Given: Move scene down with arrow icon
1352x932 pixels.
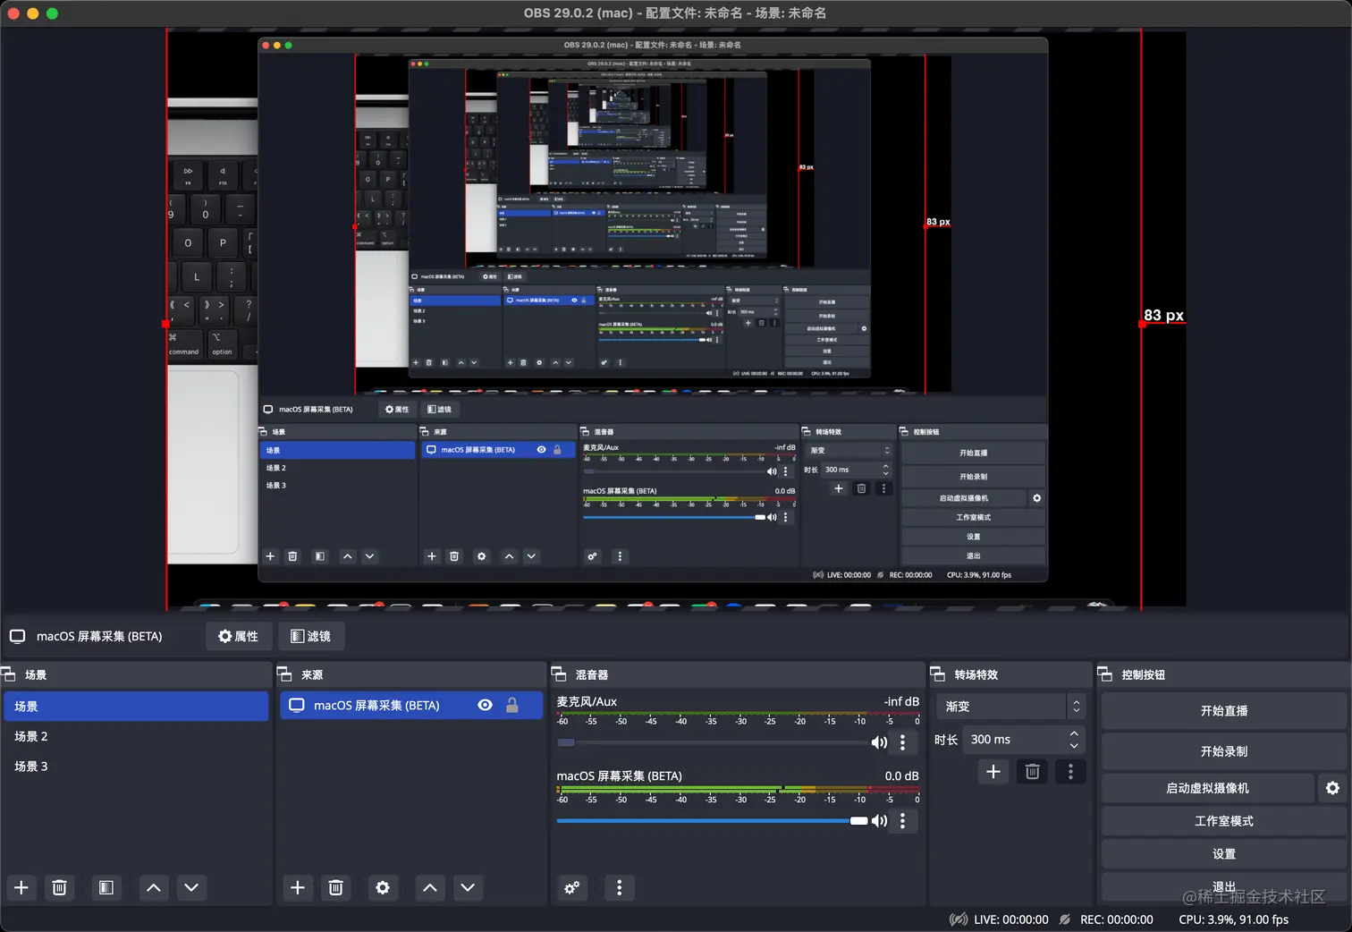Looking at the screenshot, I should (191, 887).
